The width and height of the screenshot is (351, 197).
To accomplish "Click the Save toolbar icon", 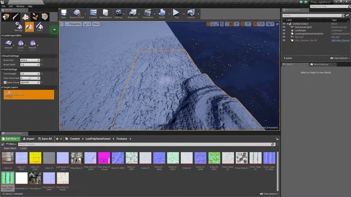I will coord(64,14).
